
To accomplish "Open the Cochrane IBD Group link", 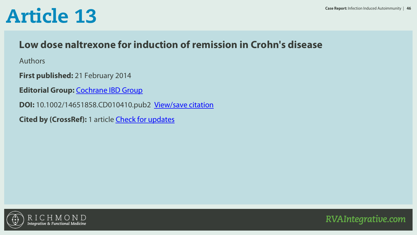I will click(109, 90).
